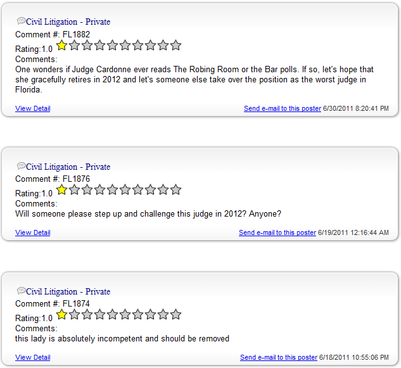Send e-mail to poster of 6/18/2011 comment

point(279,357)
